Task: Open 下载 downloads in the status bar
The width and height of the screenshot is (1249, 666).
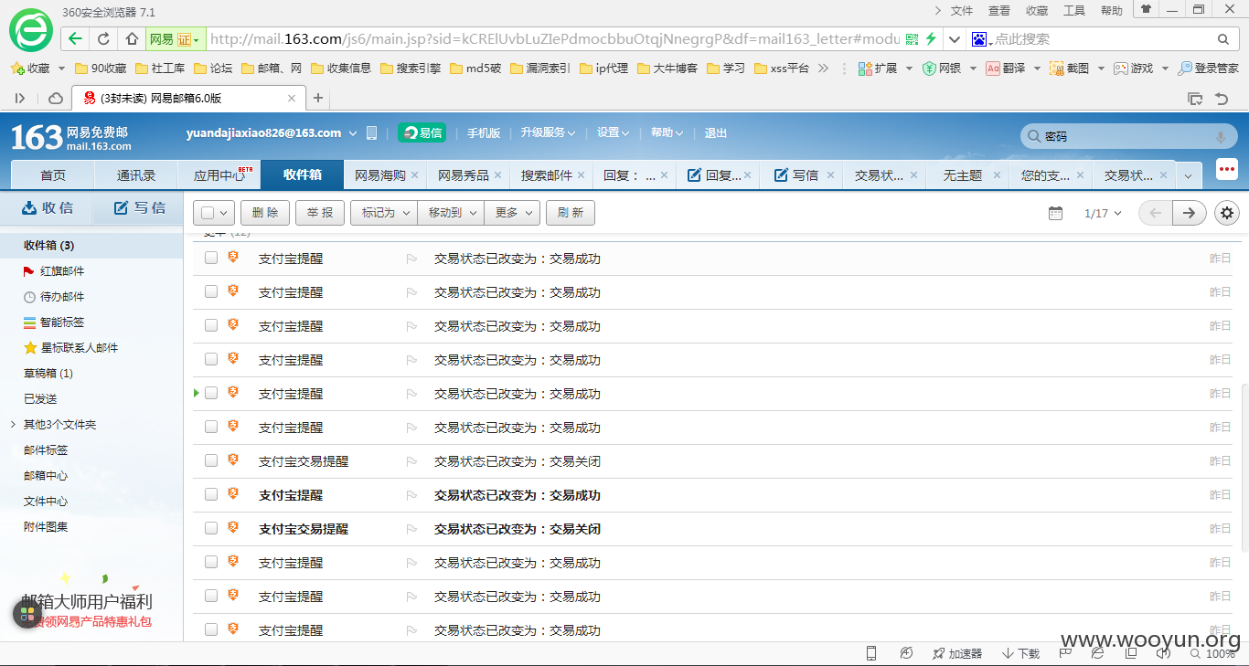Action: [1021, 653]
